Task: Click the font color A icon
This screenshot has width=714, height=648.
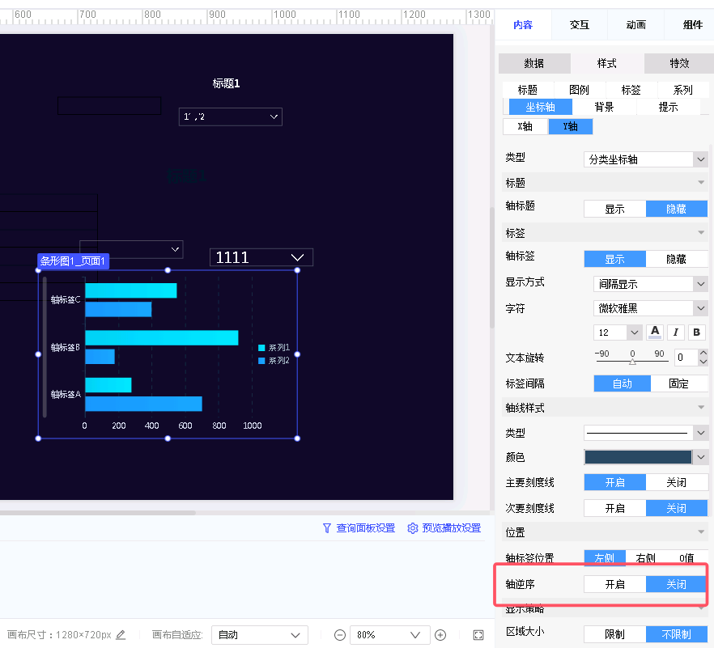Action: 655,332
